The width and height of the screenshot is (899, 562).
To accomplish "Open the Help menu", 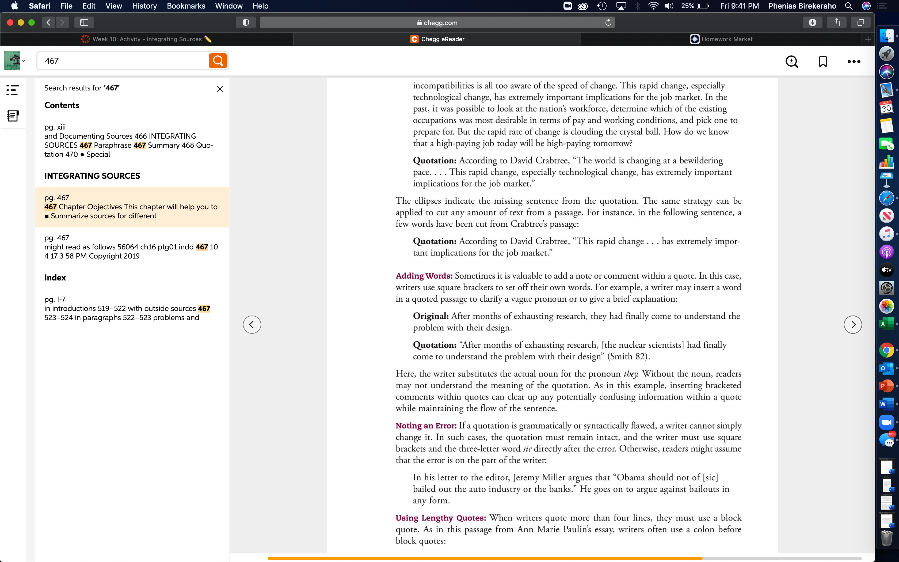I will (260, 6).
